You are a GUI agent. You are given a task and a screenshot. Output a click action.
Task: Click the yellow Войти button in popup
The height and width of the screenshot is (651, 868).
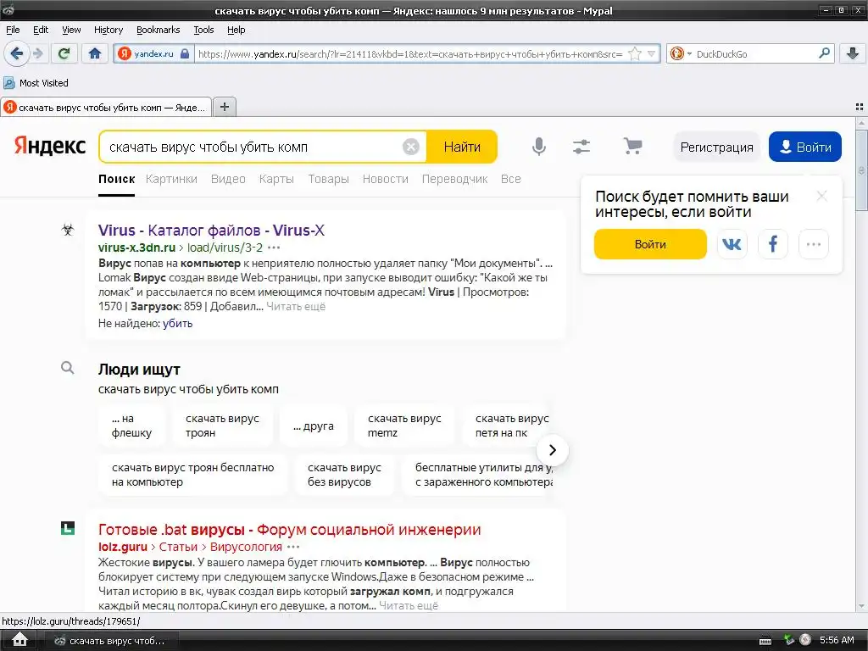(650, 244)
